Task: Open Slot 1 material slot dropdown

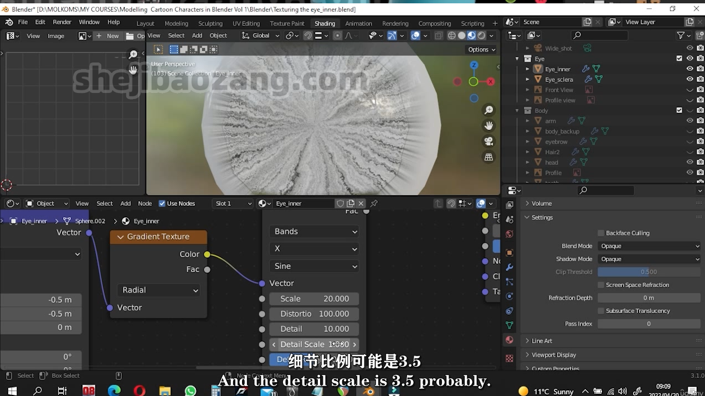Action: pos(233,204)
